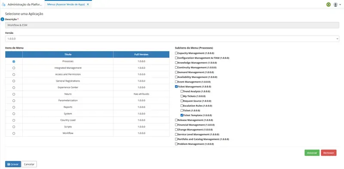This screenshot has width=344, height=169.
Task: Check Portfolio and Catalog Management checkbox
Action: pos(176,139)
